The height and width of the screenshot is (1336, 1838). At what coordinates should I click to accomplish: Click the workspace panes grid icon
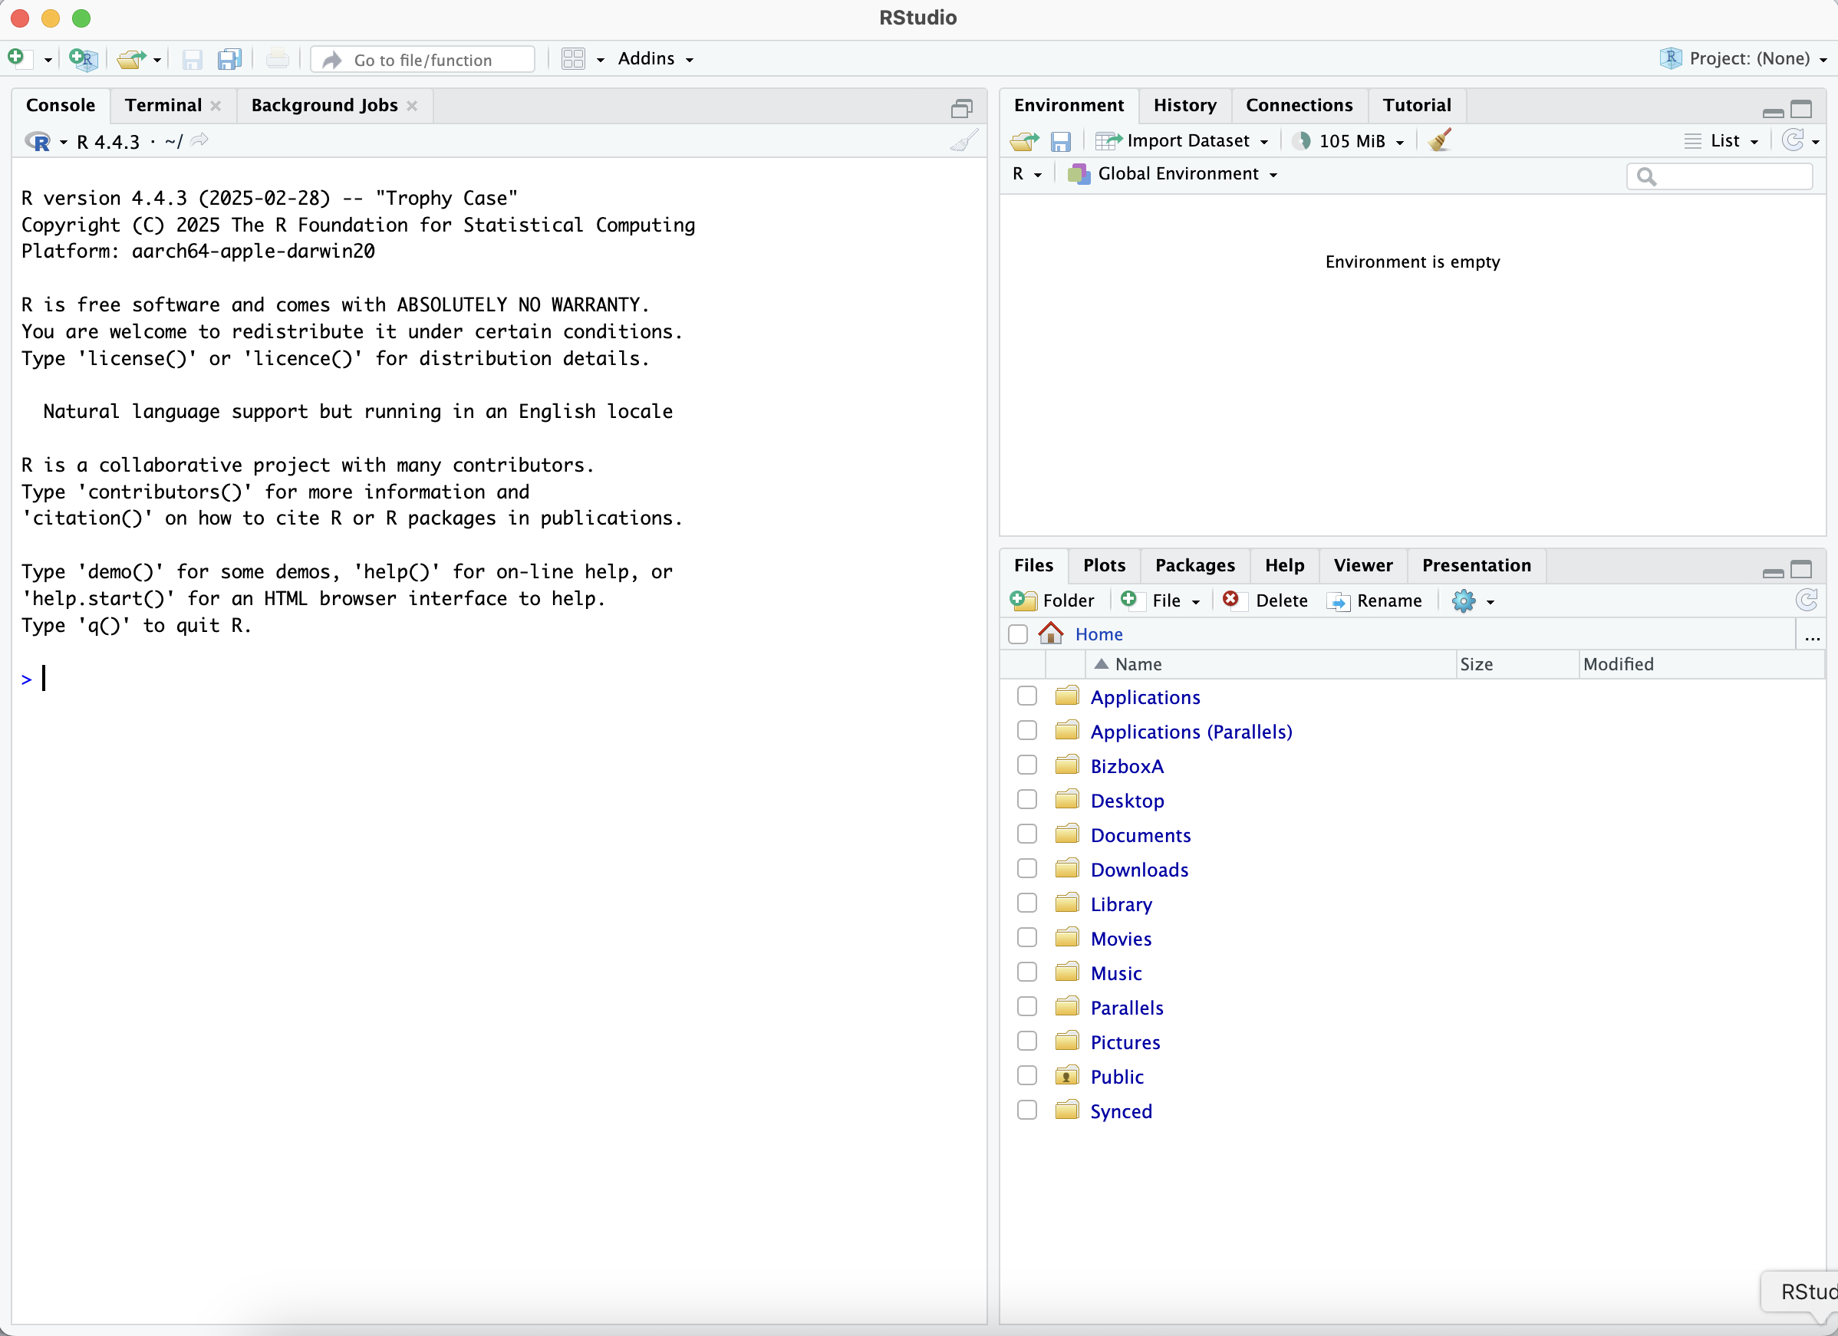(x=573, y=59)
